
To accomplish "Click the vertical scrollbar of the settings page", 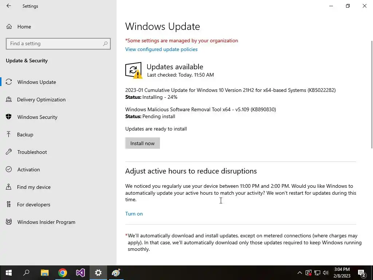I will [x=372, y=94].
